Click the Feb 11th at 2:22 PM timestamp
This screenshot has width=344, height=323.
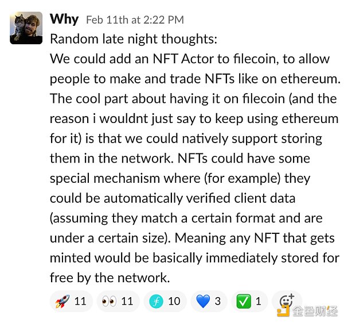(135, 20)
